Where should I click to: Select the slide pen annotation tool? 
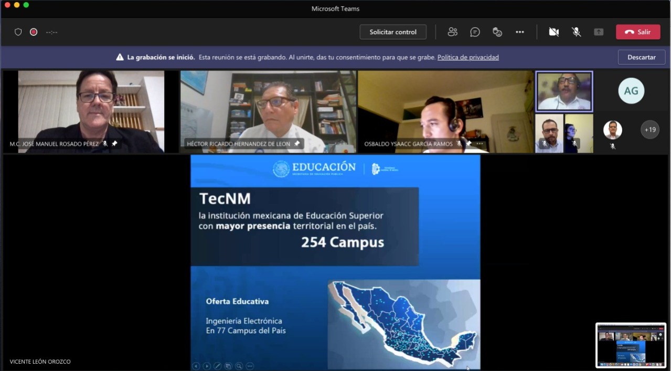pyautogui.click(x=217, y=366)
